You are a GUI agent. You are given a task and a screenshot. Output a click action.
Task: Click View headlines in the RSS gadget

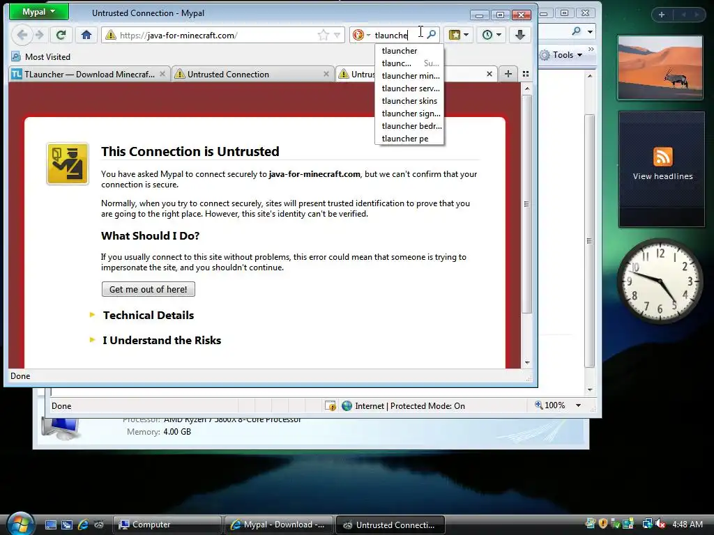pyautogui.click(x=662, y=176)
